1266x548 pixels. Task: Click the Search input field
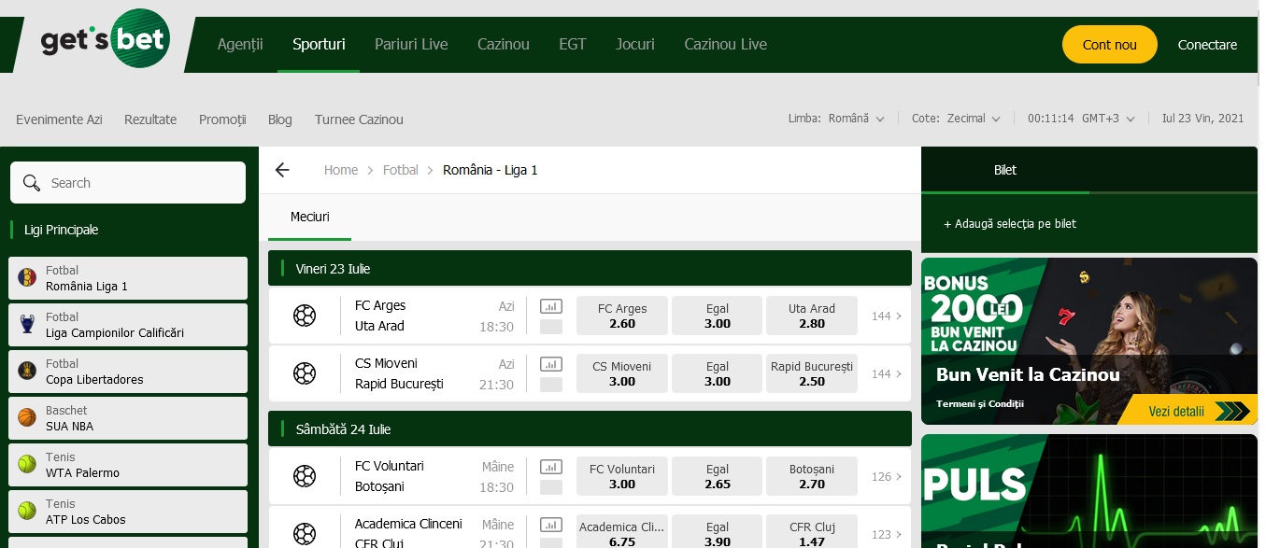[128, 183]
